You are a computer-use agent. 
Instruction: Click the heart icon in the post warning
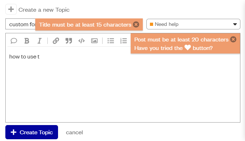[x=188, y=47]
